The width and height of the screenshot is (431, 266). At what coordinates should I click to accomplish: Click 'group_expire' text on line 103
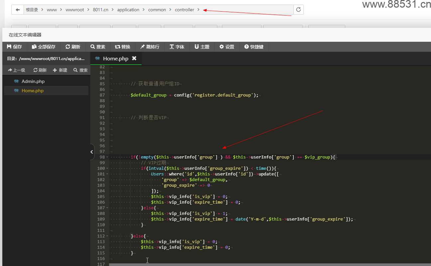point(179,185)
